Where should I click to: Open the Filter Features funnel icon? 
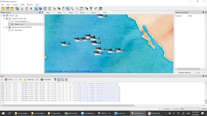(91, 9)
